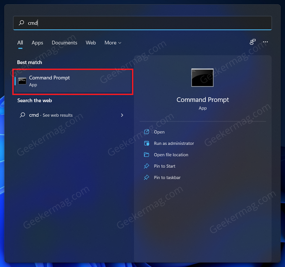Choose Run as administrator
Viewport: 285px width, 267px height.
pyautogui.click(x=174, y=143)
